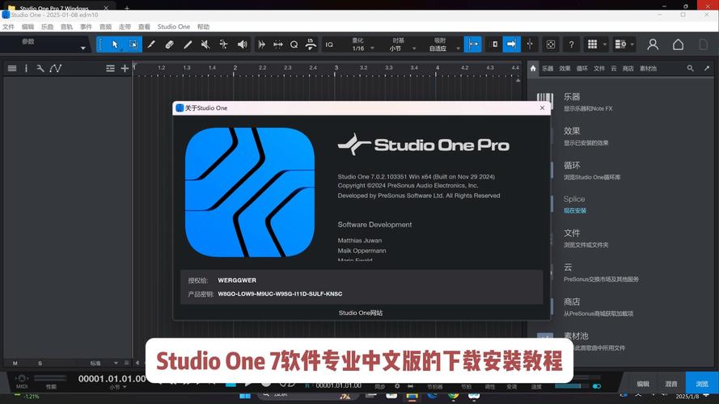Switch to the 效果 browser tab
The height and width of the screenshot is (404, 719).
565,68
